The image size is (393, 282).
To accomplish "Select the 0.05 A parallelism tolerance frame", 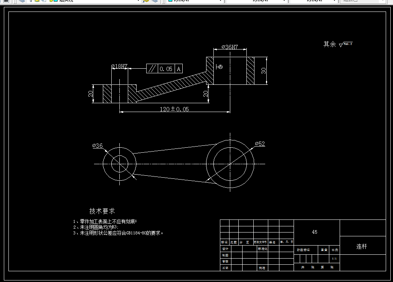I will (x=164, y=68).
